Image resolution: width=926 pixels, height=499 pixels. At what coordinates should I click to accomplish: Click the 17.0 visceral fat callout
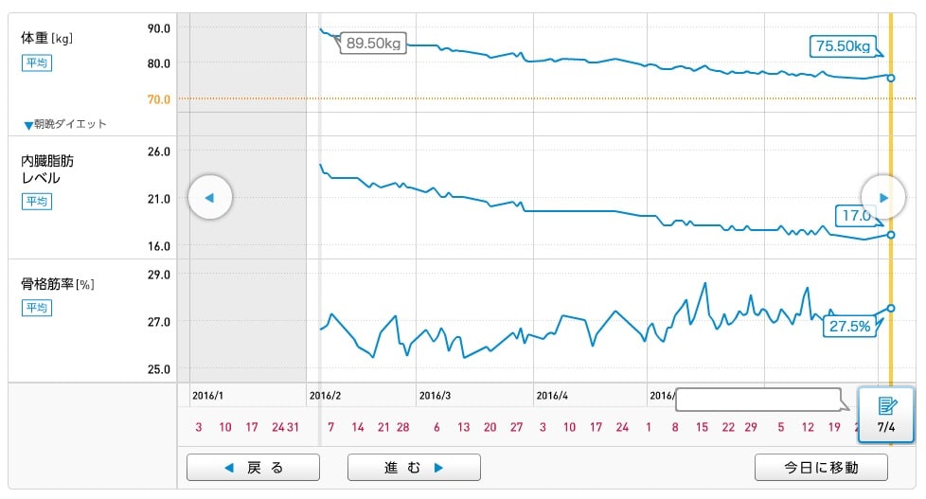[x=855, y=216]
